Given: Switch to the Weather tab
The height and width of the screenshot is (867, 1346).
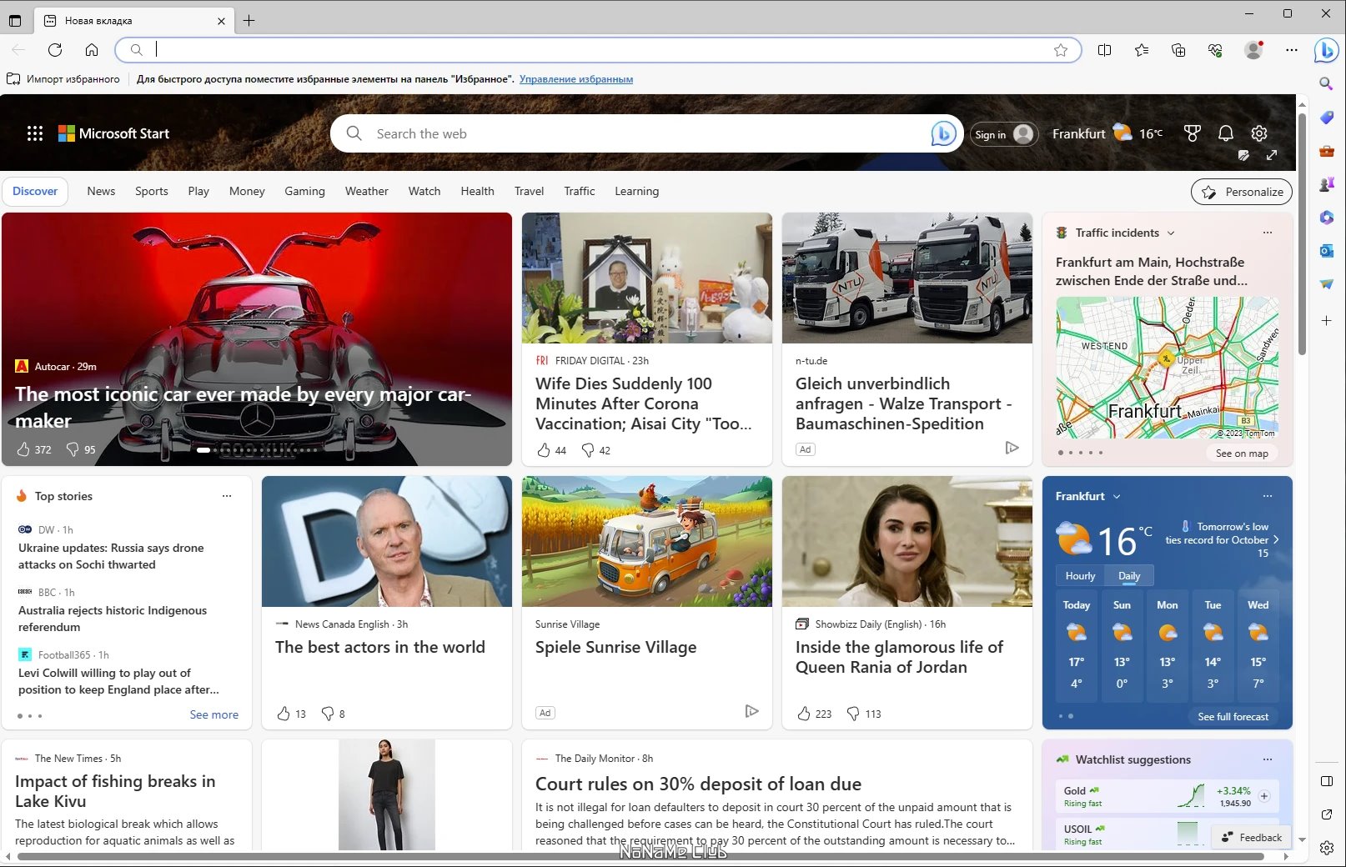Looking at the screenshot, I should (366, 191).
